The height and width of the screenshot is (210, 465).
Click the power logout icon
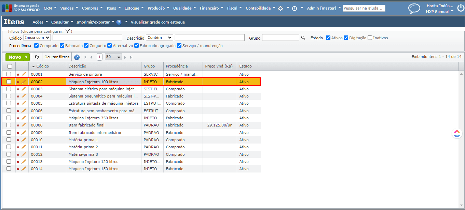(x=461, y=8)
